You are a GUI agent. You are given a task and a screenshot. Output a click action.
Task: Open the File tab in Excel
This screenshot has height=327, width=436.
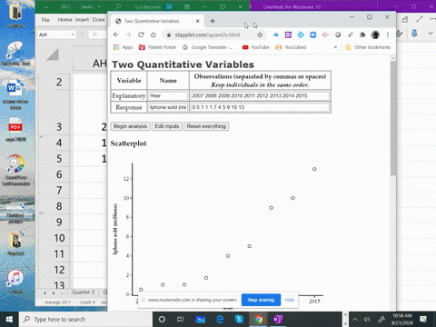coord(45,20)
